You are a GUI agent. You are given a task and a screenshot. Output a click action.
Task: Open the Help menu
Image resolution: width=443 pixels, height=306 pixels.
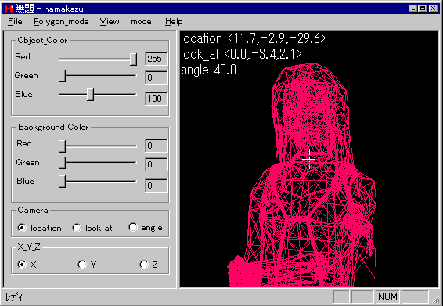tap(174, 22)
